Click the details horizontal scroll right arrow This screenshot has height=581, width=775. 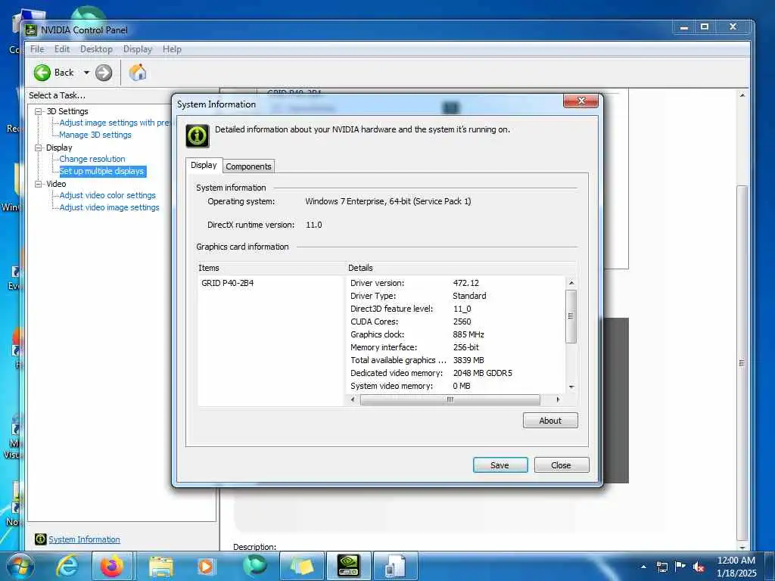point(558,399)
